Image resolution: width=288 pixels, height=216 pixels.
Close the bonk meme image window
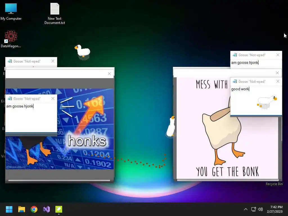[277, 73]
